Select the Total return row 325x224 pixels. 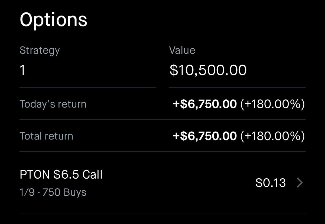pos(162,136)
